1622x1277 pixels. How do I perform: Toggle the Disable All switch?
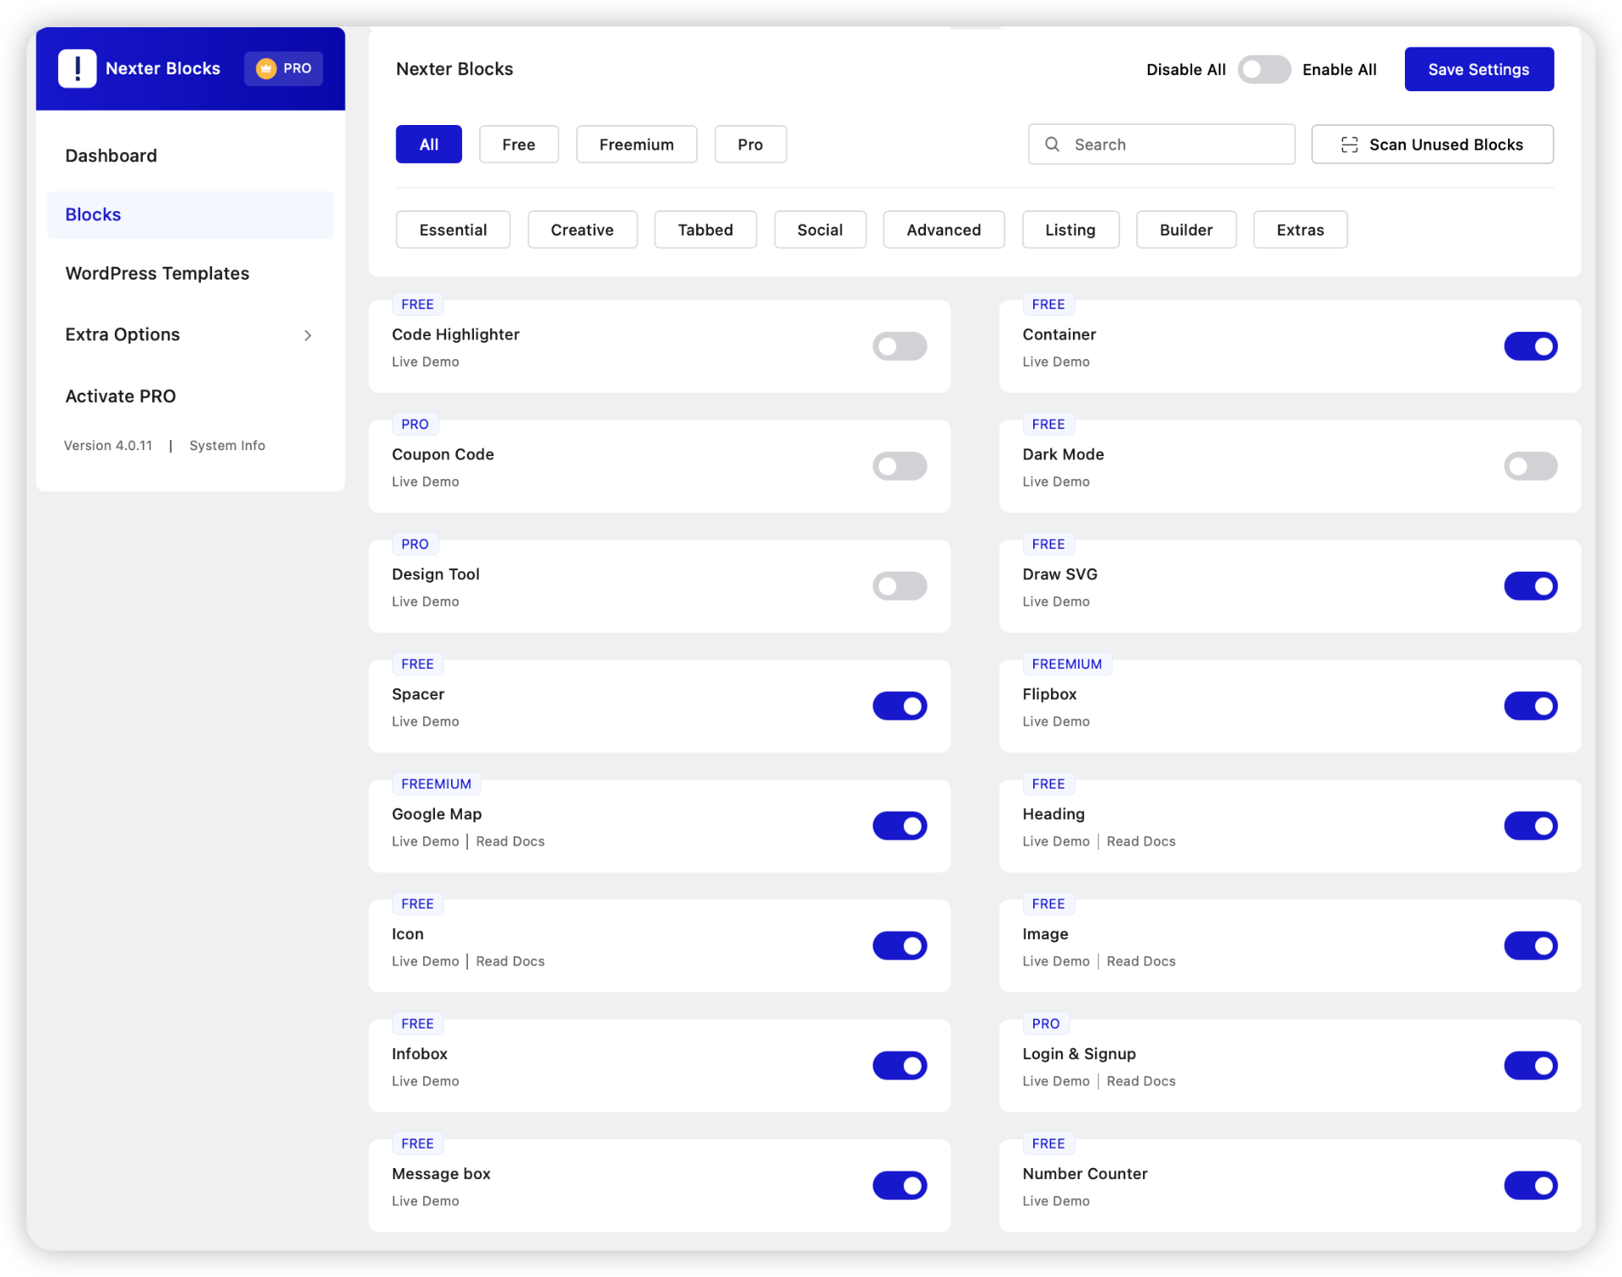(1264, 69)
